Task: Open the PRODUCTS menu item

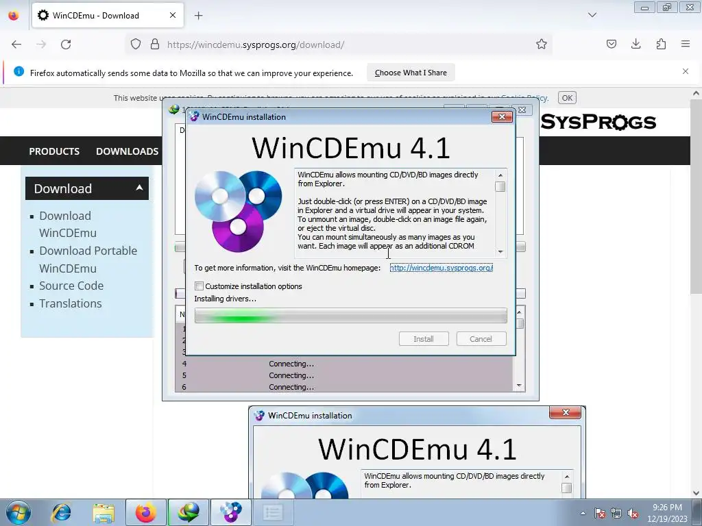Action: (x=54, y=151)
